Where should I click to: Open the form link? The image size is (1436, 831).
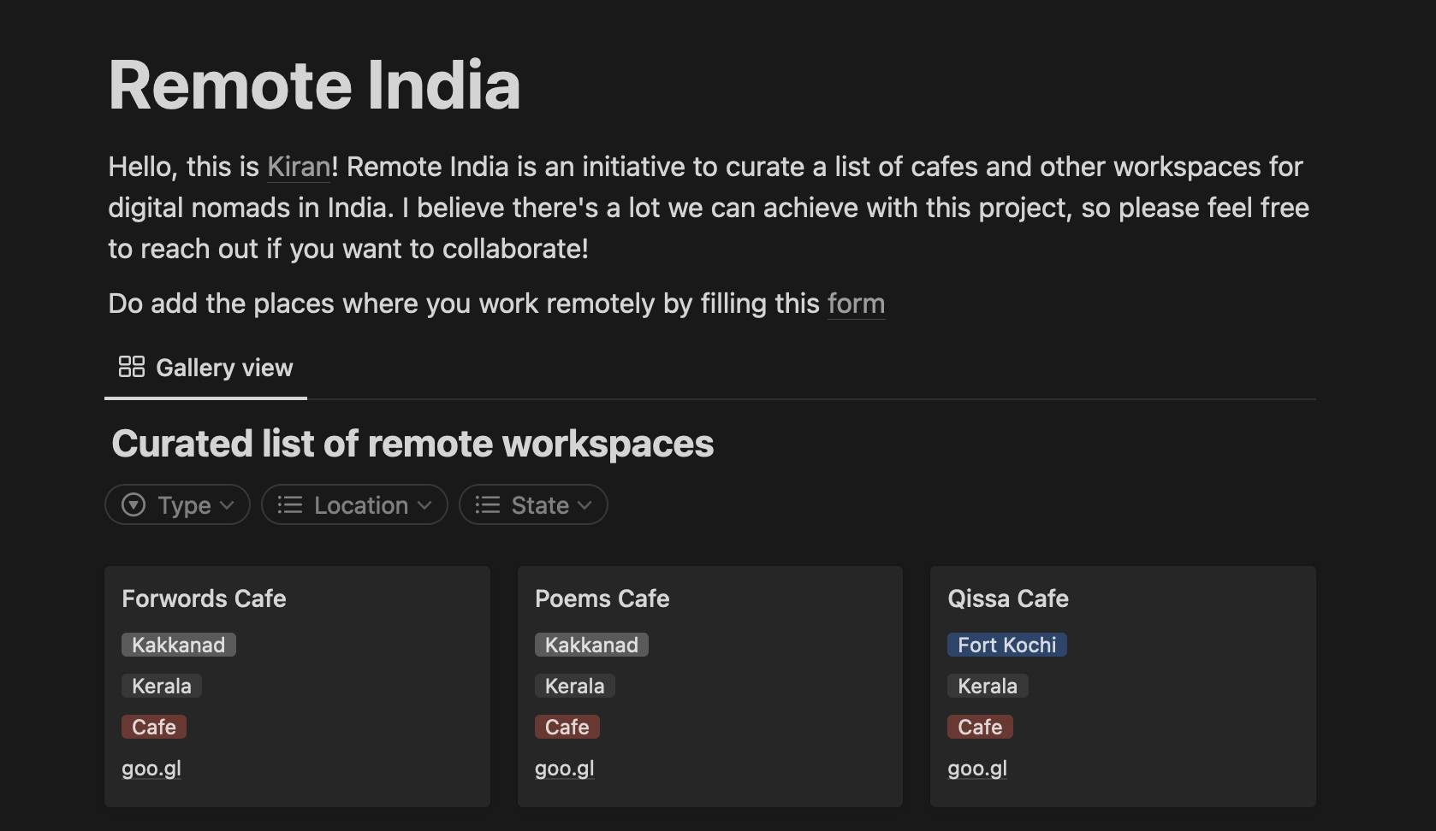857,304
